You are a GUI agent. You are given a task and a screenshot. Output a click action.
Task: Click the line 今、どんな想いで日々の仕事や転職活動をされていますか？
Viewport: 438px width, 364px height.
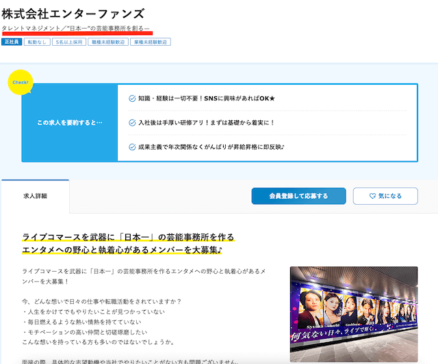[x=102, y=301]
